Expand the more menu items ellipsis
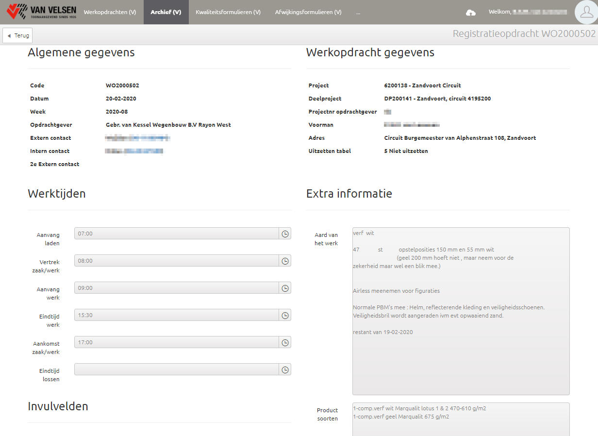Screen dimensions: 598x436 pyautogui.click(x=358, y=12)
